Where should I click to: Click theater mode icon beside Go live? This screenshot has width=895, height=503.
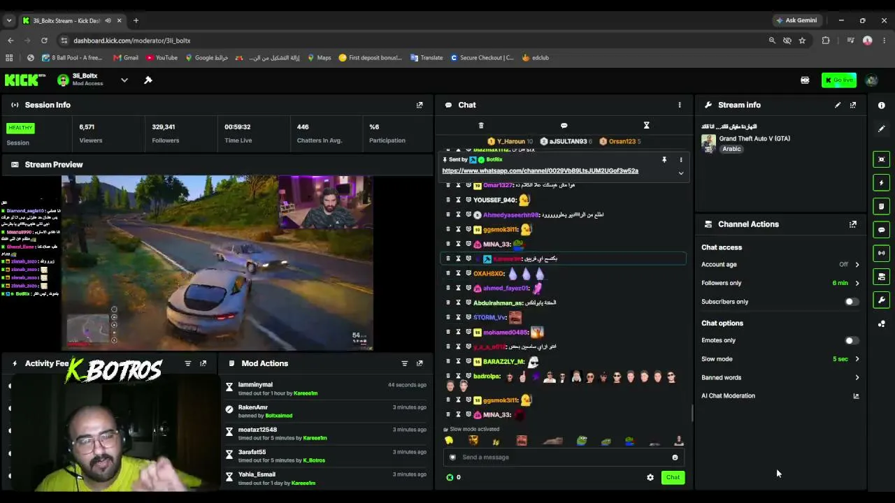pyautogui.click(x=805, y=80)
